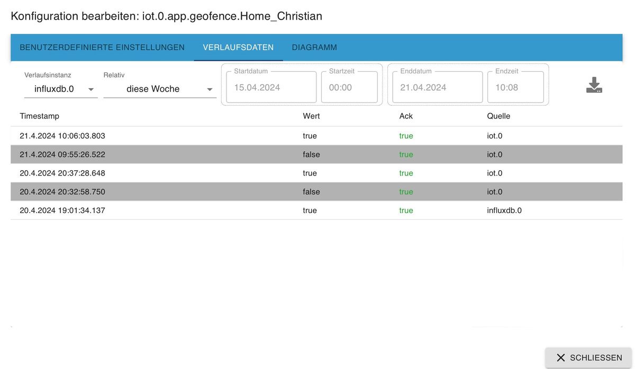Open the Verlaufsinstanz influxdb.0 dropdown

(61, 89)
